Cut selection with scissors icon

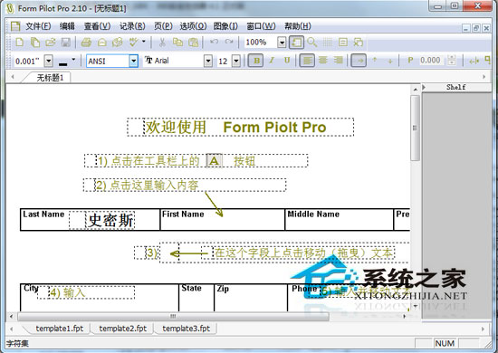tap(162, 43)
